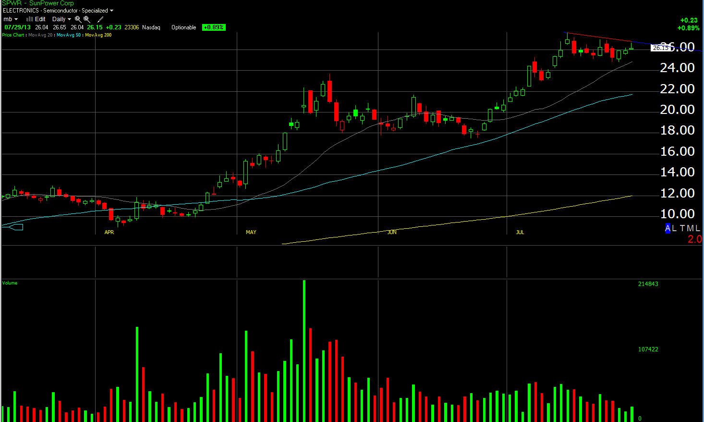
Task: Click the zoom out magnifier icon
Action: [87, 19]
